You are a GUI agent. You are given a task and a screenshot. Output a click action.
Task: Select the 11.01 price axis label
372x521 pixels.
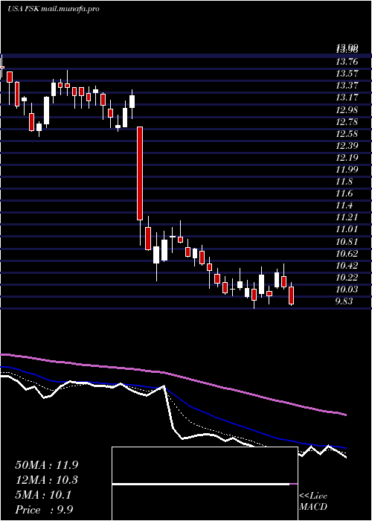(x=347, y=229)
